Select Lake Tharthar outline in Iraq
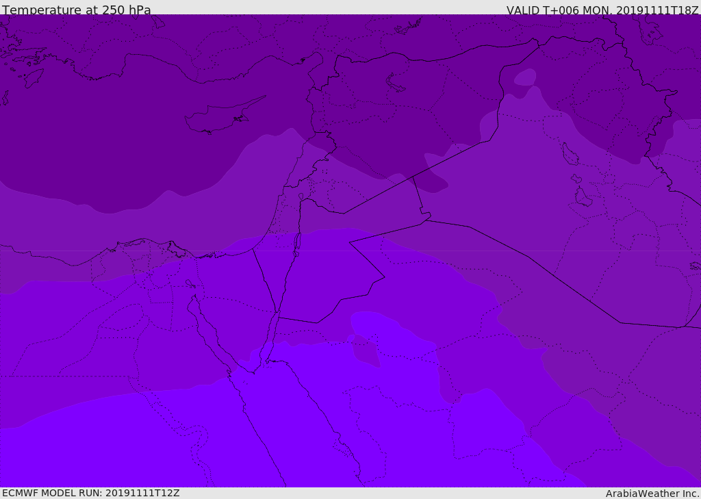701x499 pixels. point(570,155)
